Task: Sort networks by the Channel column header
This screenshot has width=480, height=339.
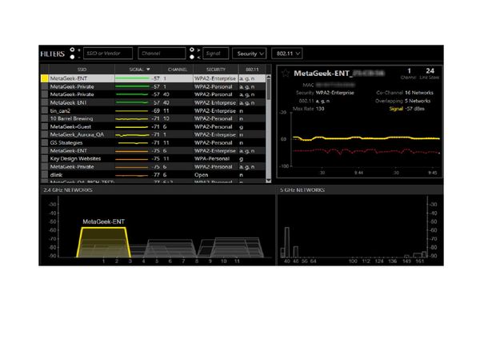Action: 176,70
